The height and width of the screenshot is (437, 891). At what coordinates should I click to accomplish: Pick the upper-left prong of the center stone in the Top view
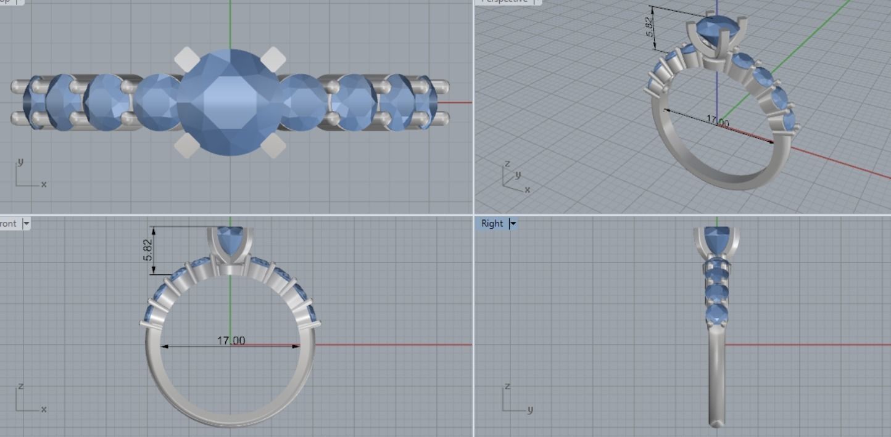pyautogui.click(x=186, y=59)
